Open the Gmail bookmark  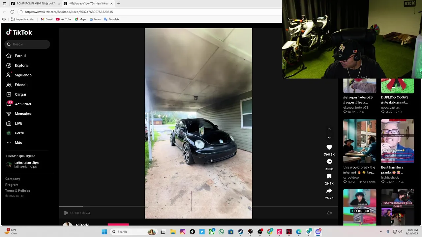[x=46, y=19]
